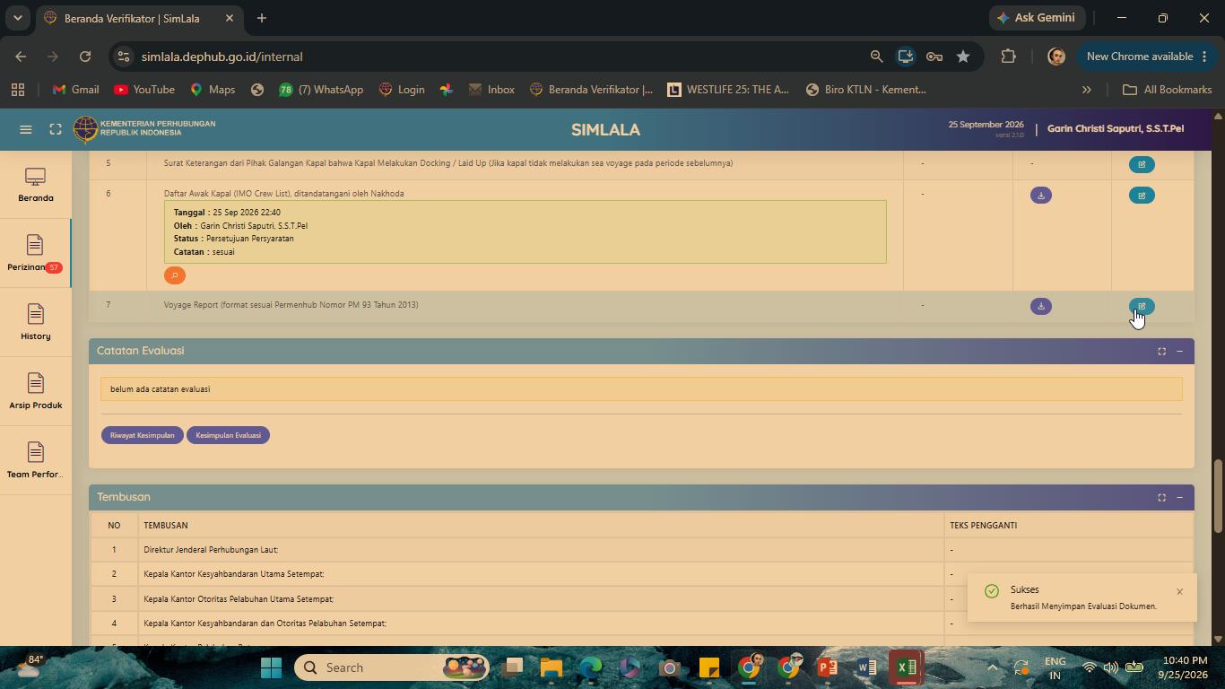Click the hamburger menu icon in SIMLALA header

(26, 129)
